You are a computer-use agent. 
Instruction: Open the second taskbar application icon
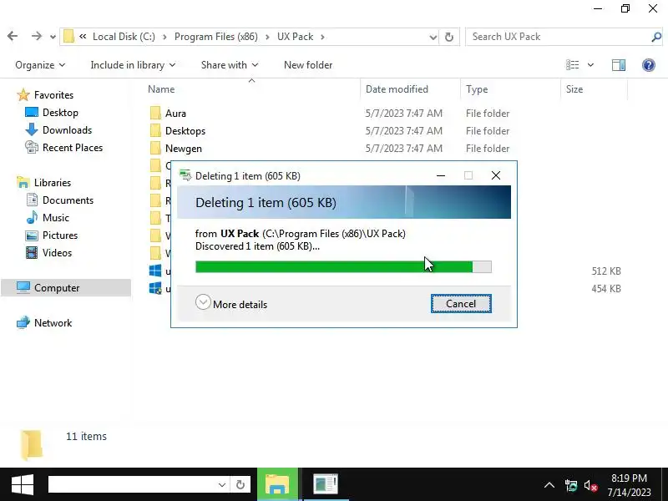pyautogui.click(x=326, y=484)
